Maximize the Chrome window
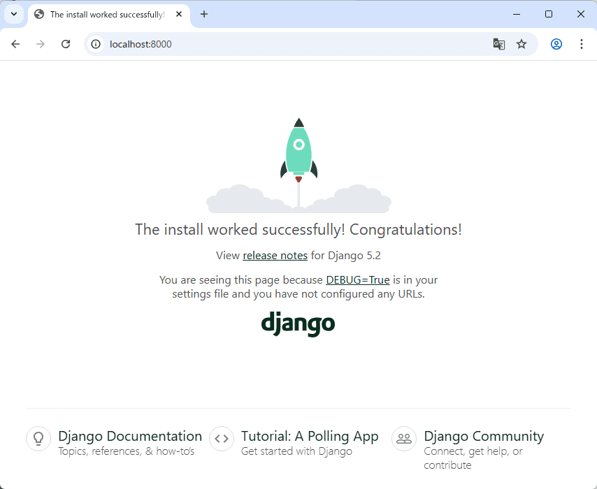Viewport: 597px width, 489px height. click(x=549, y=14)
